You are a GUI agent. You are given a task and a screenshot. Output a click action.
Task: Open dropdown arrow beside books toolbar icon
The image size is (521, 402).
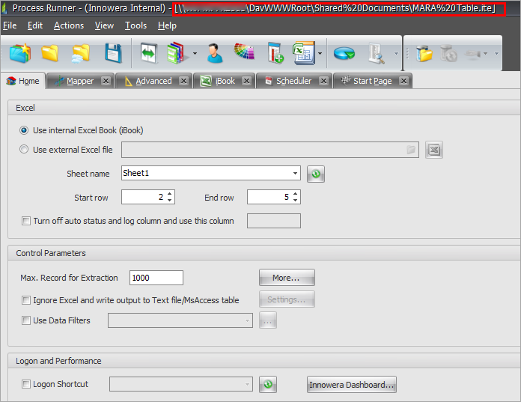pos(195,54)
